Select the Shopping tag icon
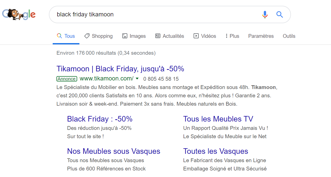331x177 pixels. [87, 36]
